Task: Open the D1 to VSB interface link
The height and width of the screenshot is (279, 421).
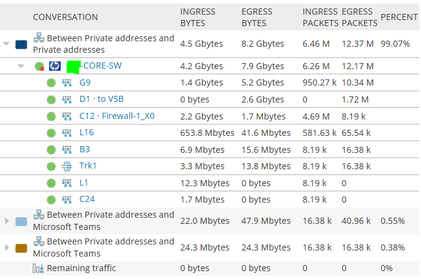Action: click(101, 99)
